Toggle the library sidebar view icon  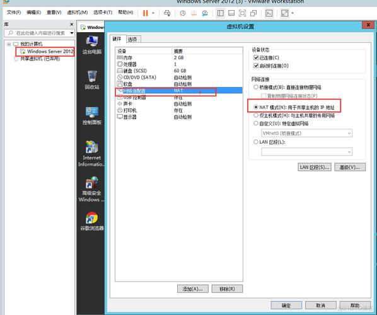click(x=220, y=13)
